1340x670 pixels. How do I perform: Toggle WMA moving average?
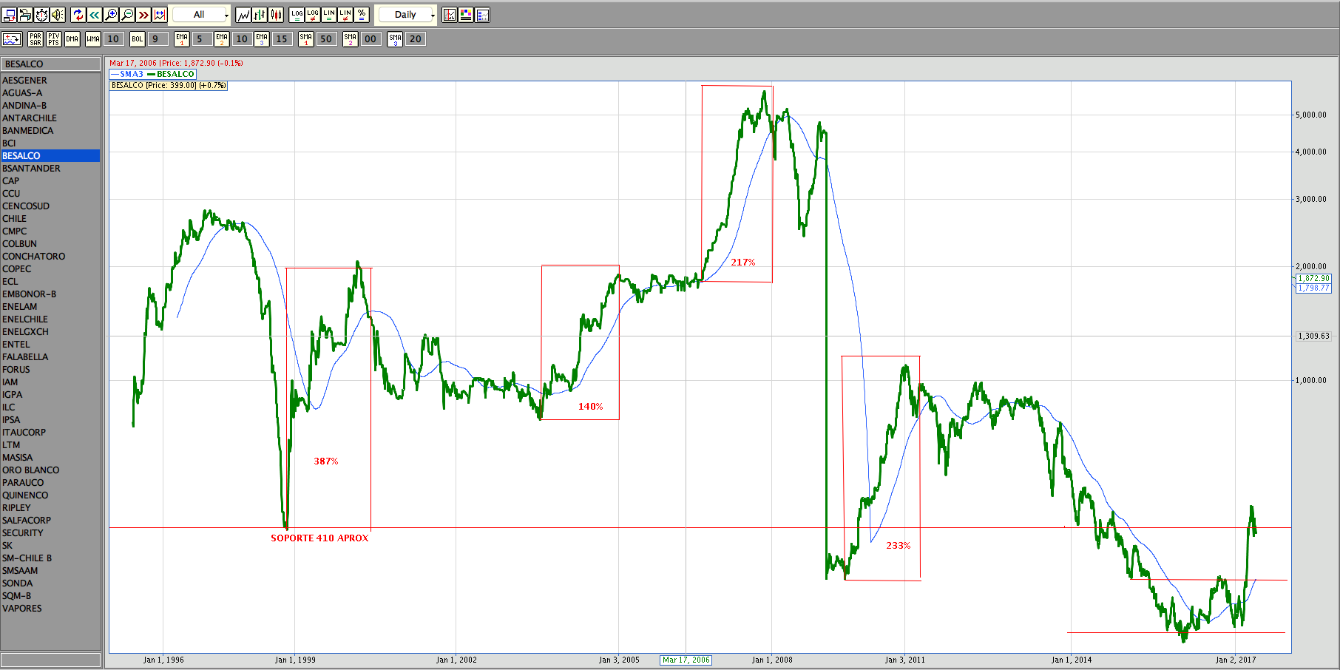click(93, 39)
